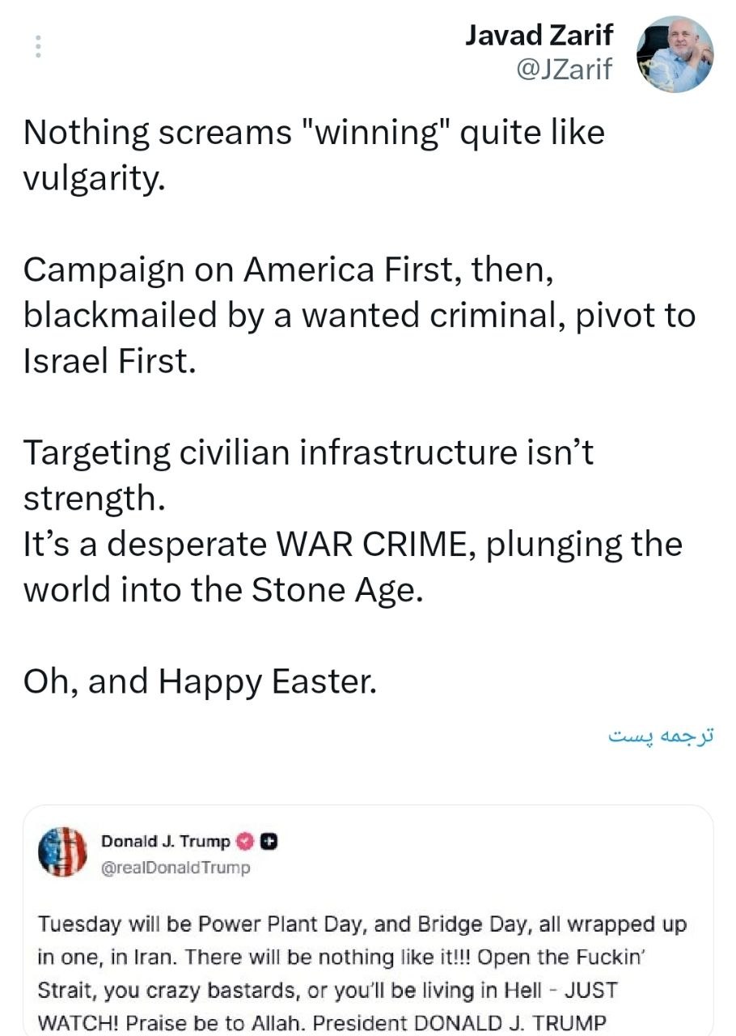Tap the 'Israel First.' text line
This screenshot has width=736, height=1036.
coord(109,361)
